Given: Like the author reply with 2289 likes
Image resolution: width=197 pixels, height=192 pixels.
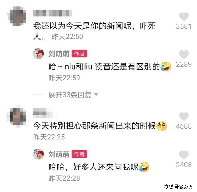Looking at the screenshot, I should point(184,54).
